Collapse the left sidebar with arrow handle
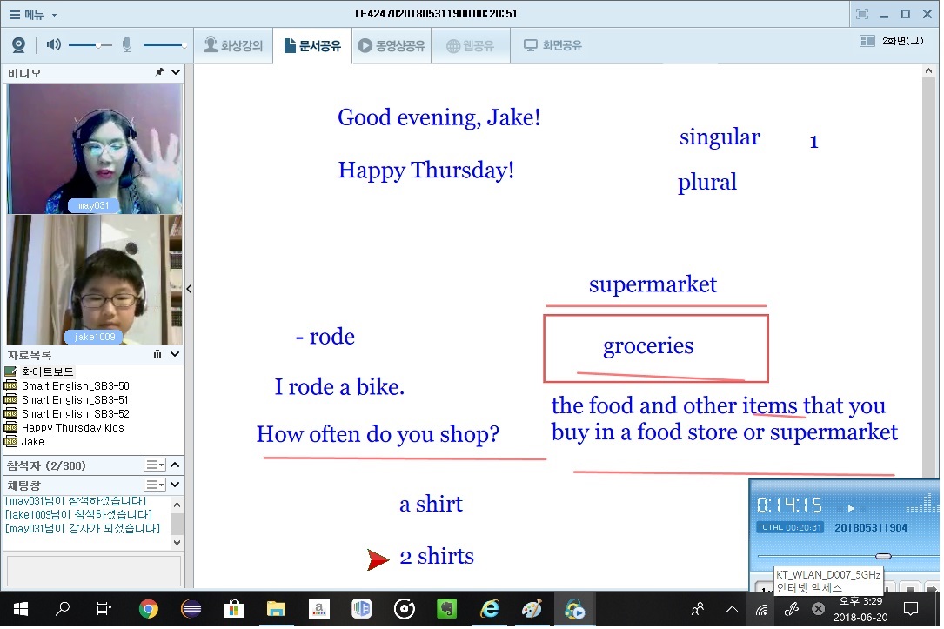This screenshot has width=944, height=629. (x=189, y=290)
